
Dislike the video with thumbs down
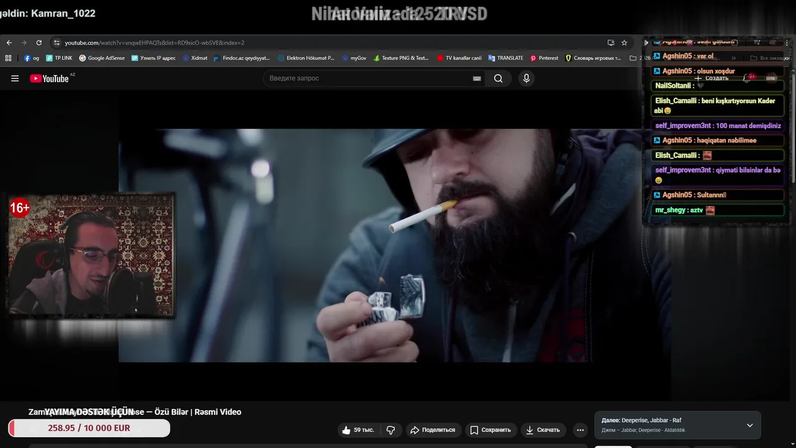(391, 430)
